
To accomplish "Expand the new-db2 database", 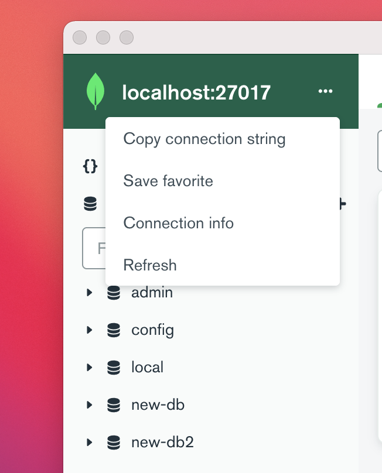I will [x=89, y=442].
